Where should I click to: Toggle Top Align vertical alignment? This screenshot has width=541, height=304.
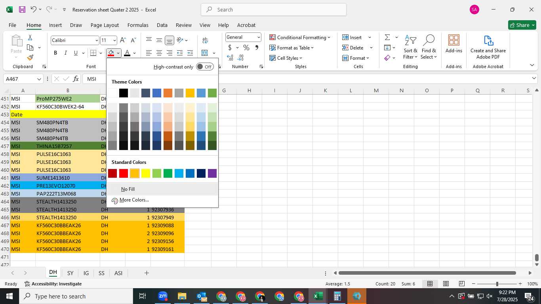tap(149, 40)
